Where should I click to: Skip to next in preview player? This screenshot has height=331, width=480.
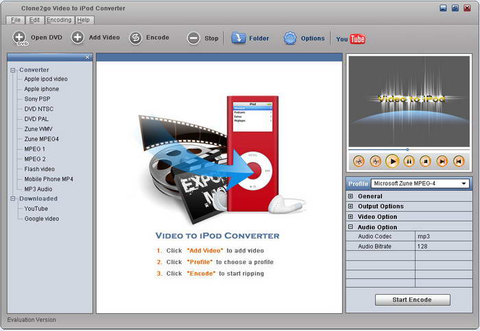pyautogui.click(x=442, y=161)
